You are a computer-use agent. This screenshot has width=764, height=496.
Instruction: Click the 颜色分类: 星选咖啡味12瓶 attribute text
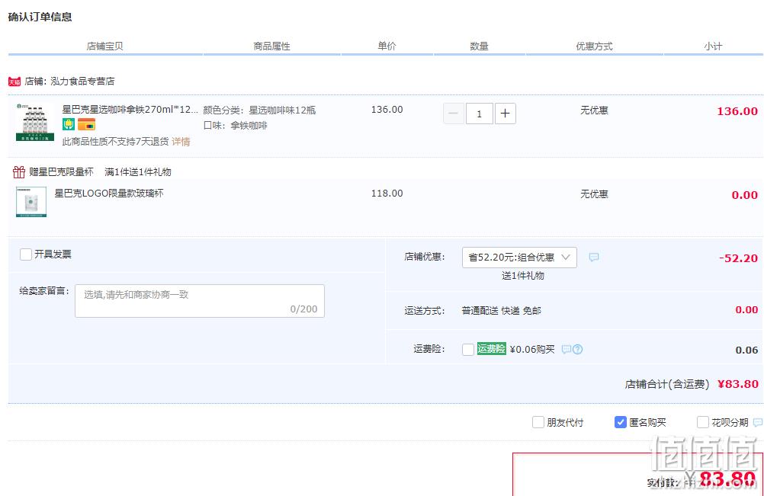pyautogui.click(x=259, y=110)
